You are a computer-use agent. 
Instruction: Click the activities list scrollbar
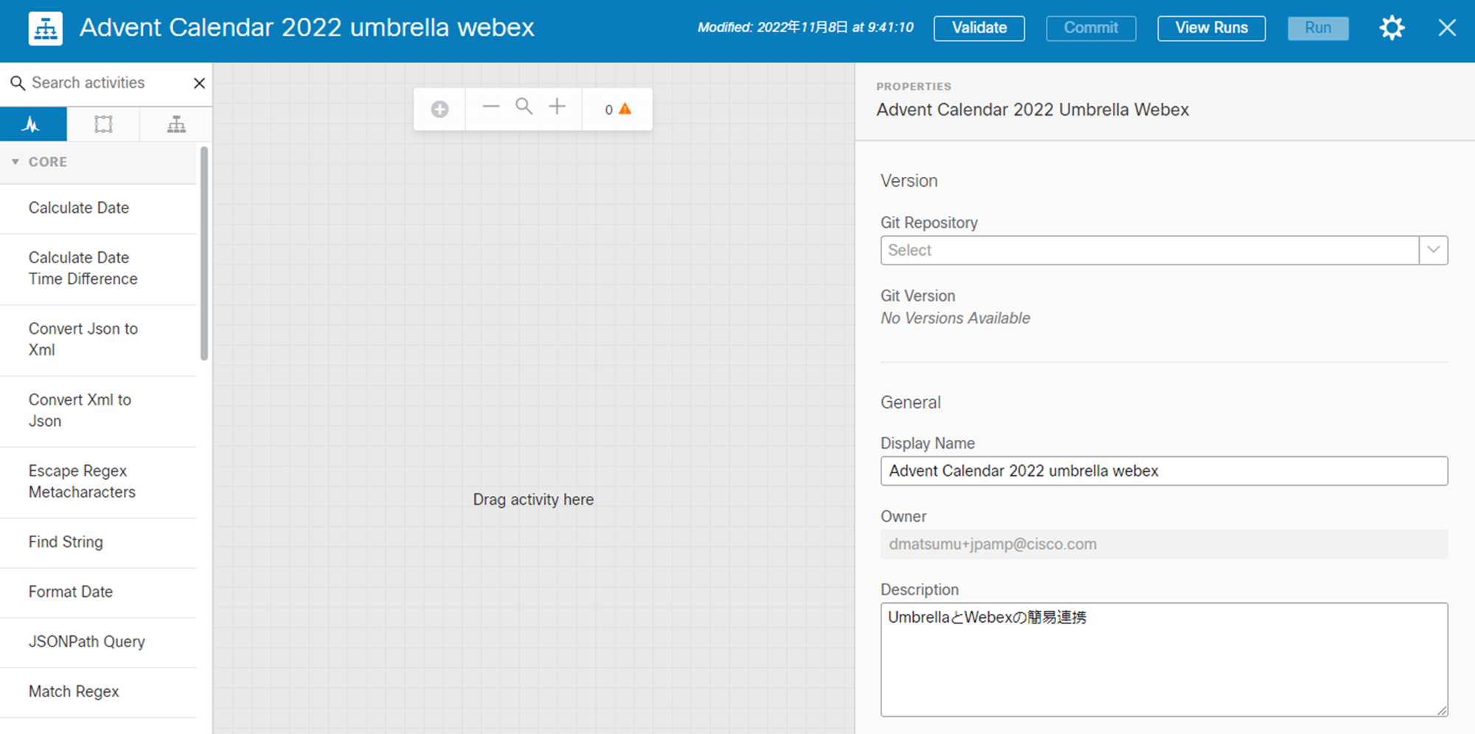[204, 254]
